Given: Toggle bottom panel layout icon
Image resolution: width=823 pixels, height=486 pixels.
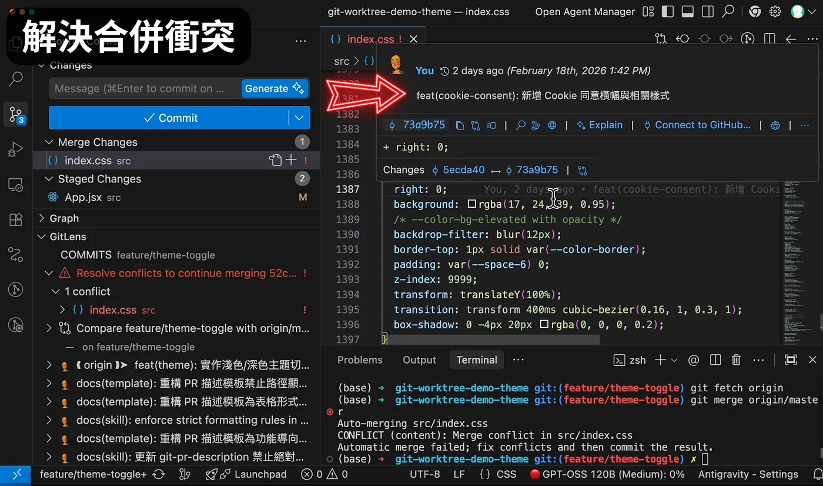Looking at the screenshot, I should click(x=687, y=12).
